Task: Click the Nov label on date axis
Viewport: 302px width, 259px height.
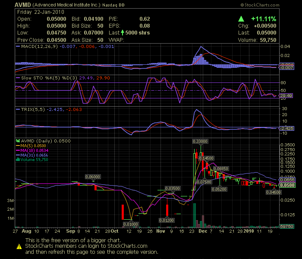Action: 160,231
